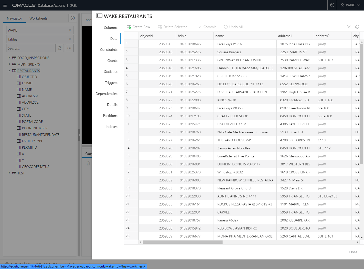Refresh the table data grid
This screenshot has width=364, height=269.
point(357,27)
